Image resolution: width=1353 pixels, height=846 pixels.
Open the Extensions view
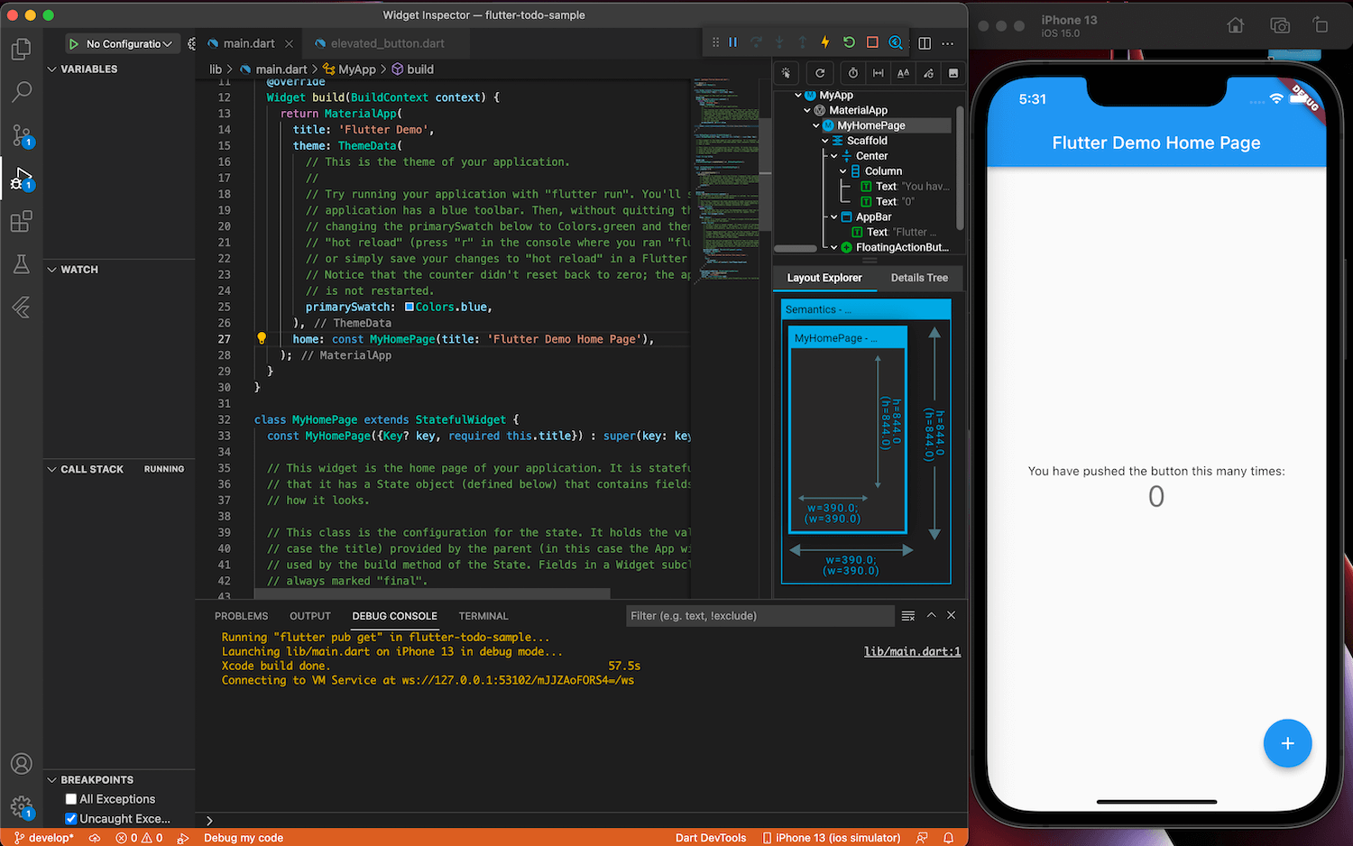21,221
